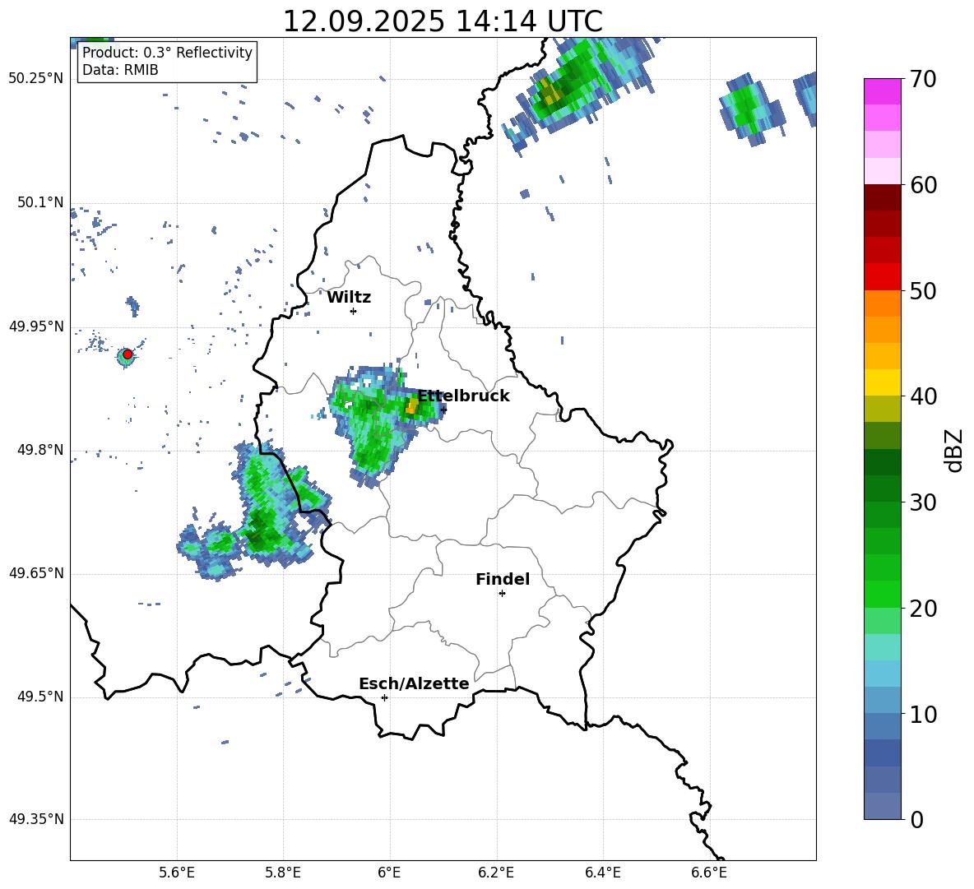Click the 30 tick label on colorbar
Viewport: 974px width, 889px height.
coord(923,502)
